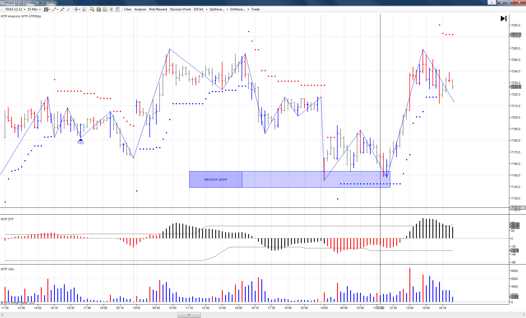Activate the zoom frame magnifier icon
526x318 pixels.
coord(84,9)
